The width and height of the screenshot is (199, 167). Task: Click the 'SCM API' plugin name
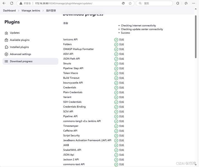pyautogui.click(x=68, y=112)
